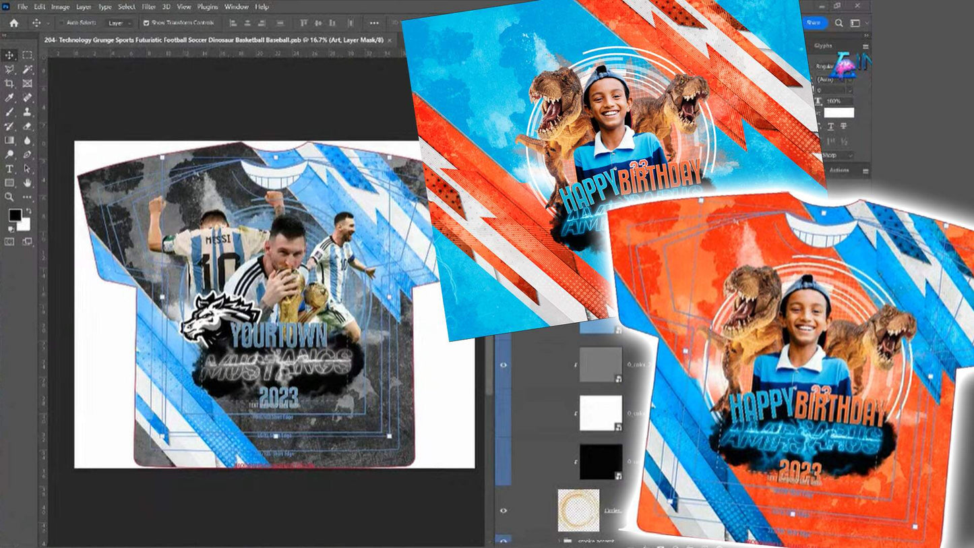Open the Filter menu

tap(148, 7)
